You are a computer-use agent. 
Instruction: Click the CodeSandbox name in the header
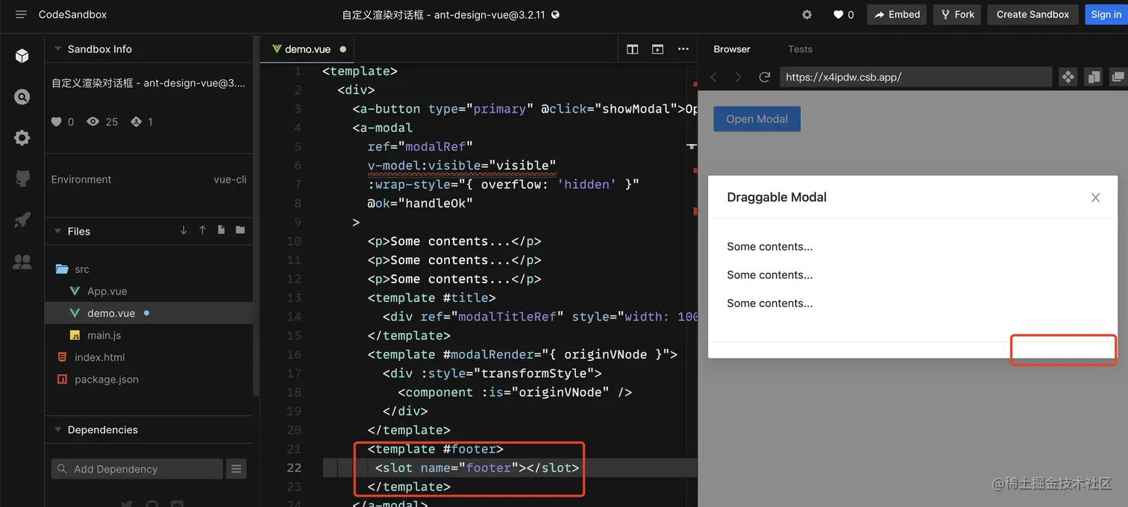coord(72,14)
